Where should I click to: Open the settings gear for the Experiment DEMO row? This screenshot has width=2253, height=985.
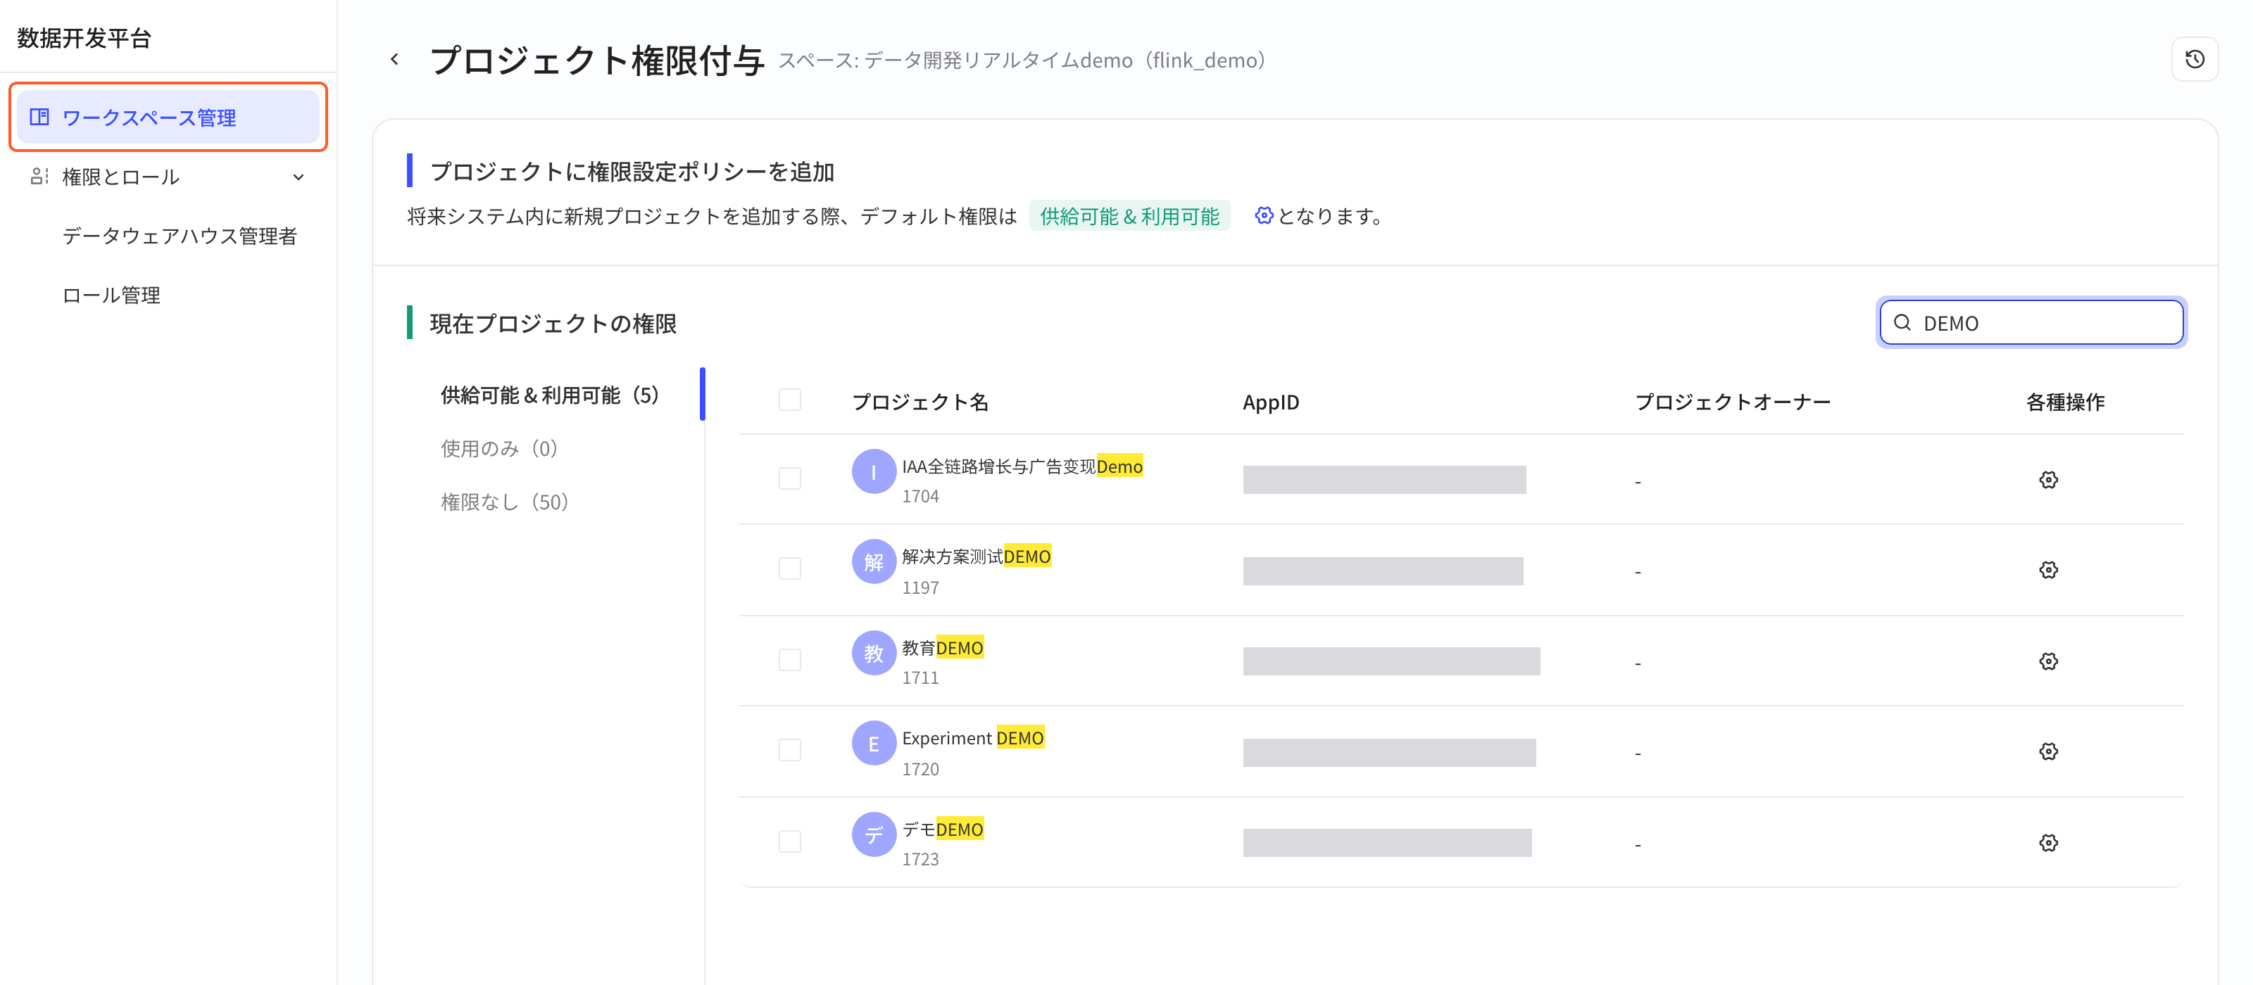coord(2048,751)
